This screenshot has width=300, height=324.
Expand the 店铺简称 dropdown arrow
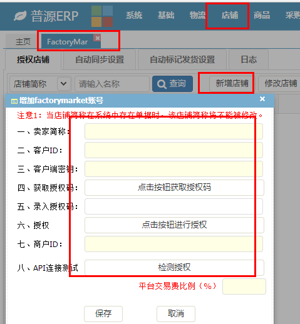tap(63, 84)
